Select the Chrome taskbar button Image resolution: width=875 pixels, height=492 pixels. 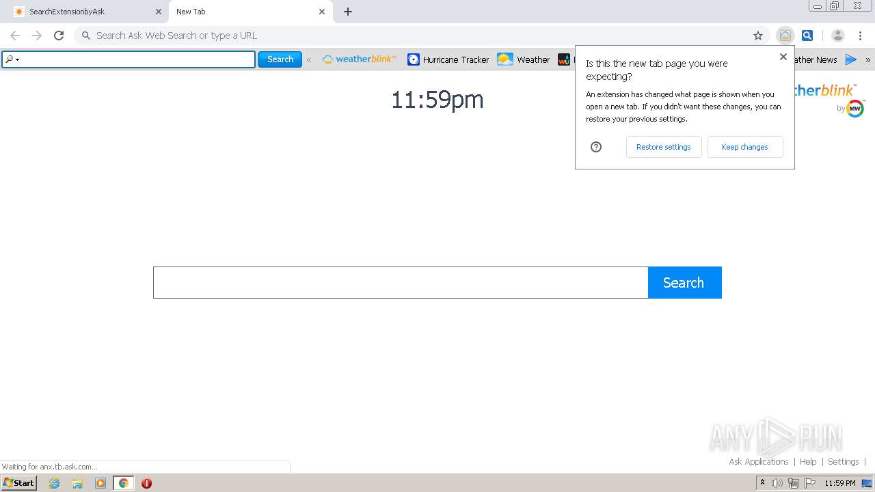(123, 483)
